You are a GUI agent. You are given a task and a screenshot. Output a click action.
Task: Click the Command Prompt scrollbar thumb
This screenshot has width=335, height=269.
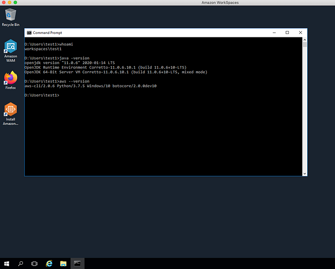(305, 45)
